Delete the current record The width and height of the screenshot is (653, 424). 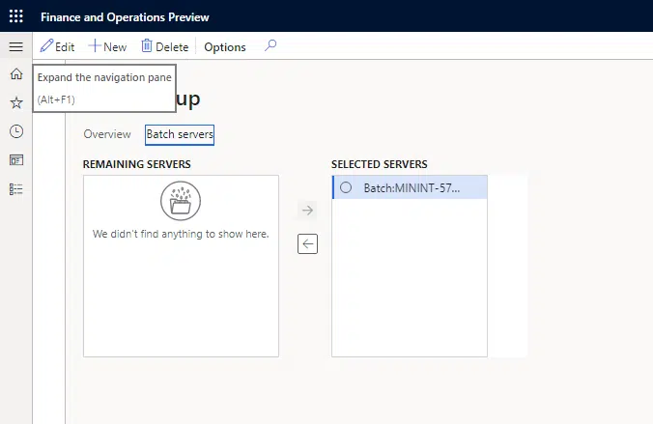[x=165, y=46]
